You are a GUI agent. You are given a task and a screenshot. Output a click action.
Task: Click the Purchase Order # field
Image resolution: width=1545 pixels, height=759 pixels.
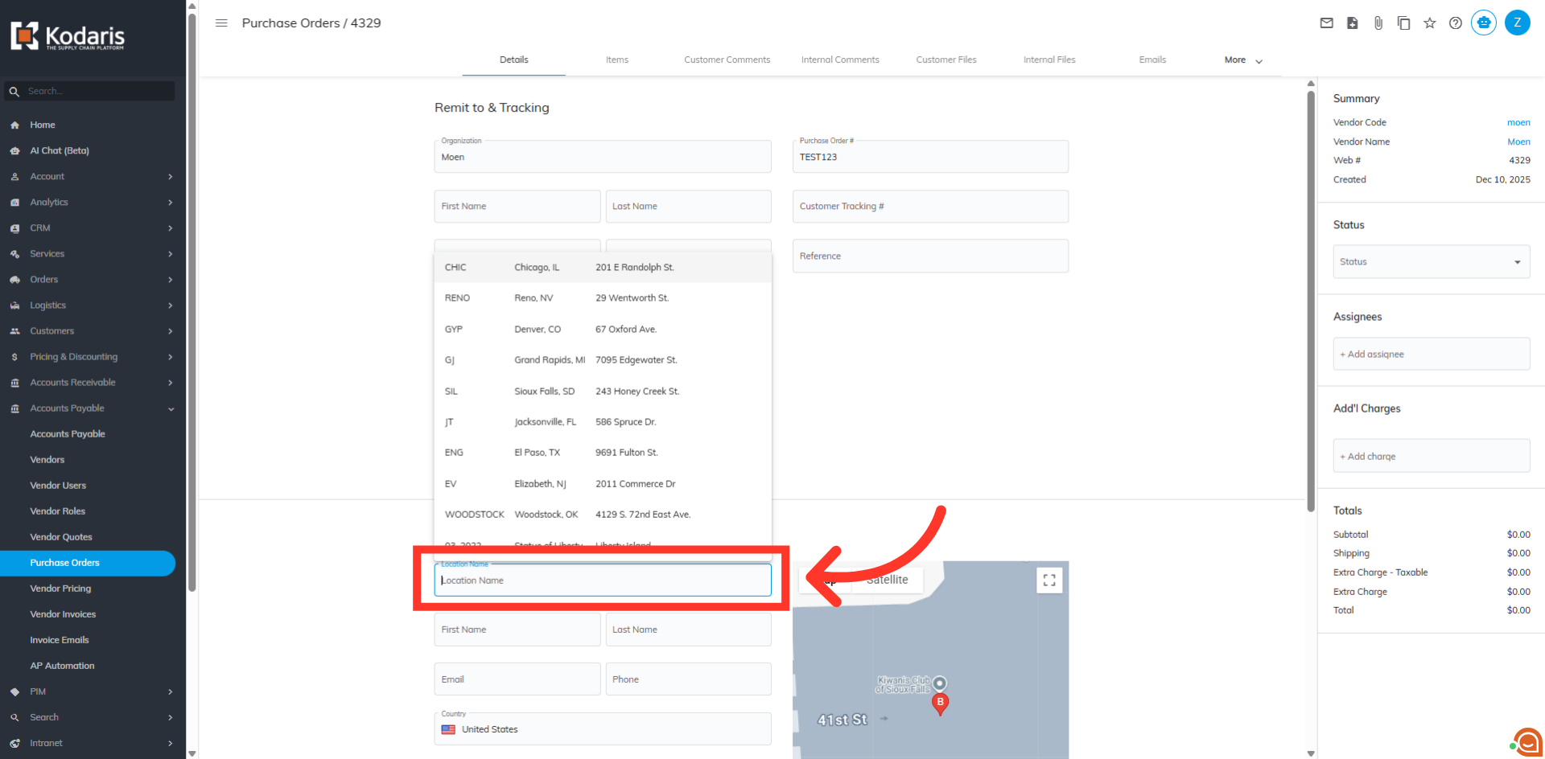[x=930, y=157]
